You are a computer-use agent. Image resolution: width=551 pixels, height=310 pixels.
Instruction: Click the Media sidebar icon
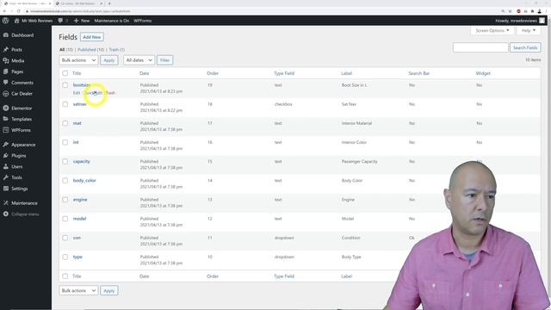[x=6, y=60]
